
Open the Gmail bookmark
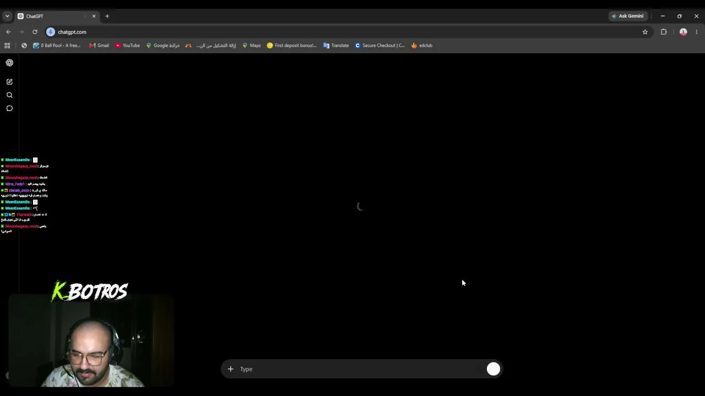[99, 46]
